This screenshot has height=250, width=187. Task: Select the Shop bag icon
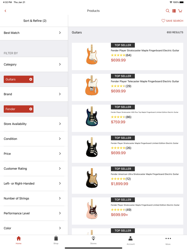click(56, 238)
